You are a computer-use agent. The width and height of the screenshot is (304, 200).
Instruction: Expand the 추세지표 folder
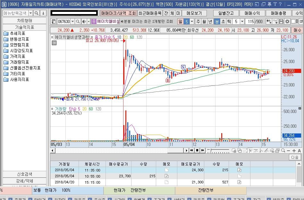(14, 34)
